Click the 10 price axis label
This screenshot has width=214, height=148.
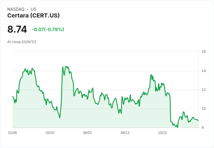pyautogui.click(x=204, y=109)
